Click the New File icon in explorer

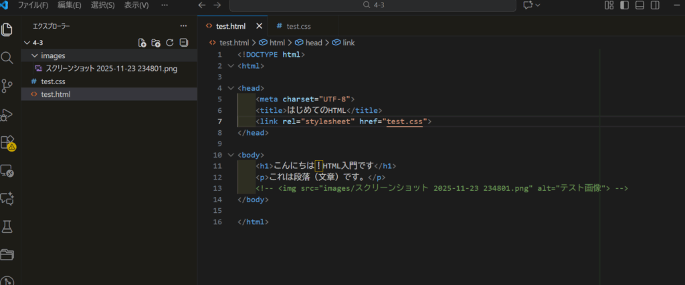[142, 43]
